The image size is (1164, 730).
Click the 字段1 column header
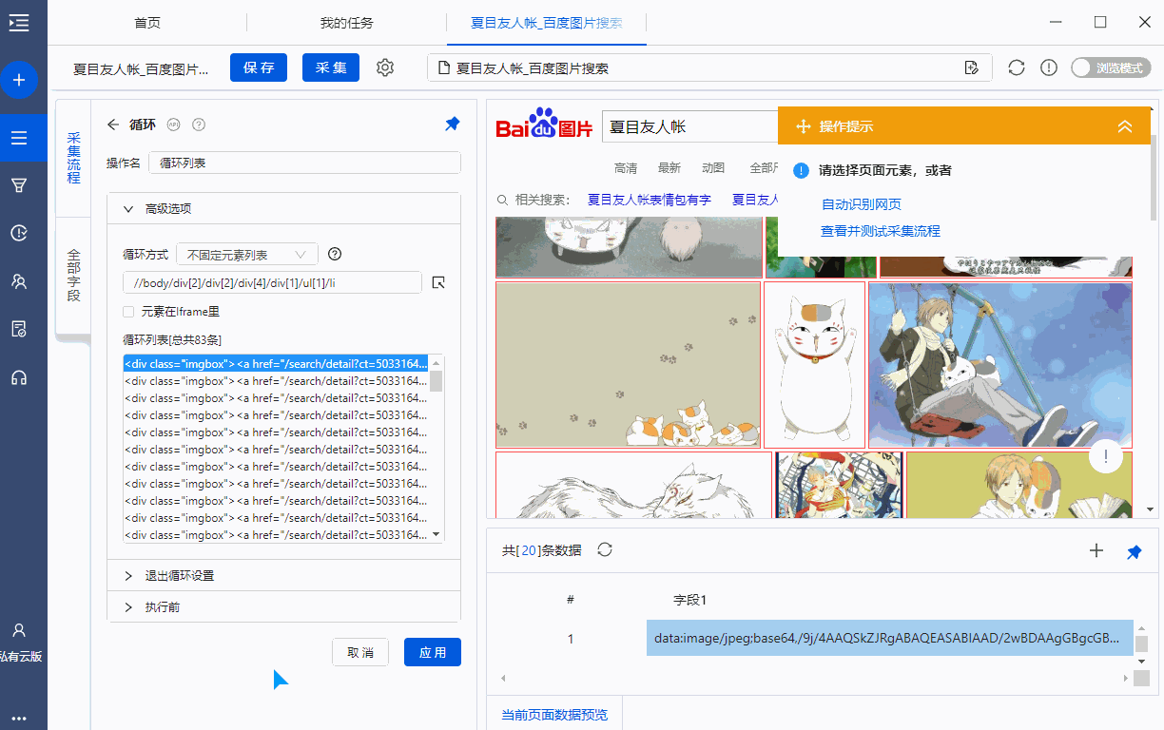coord(690,600)
